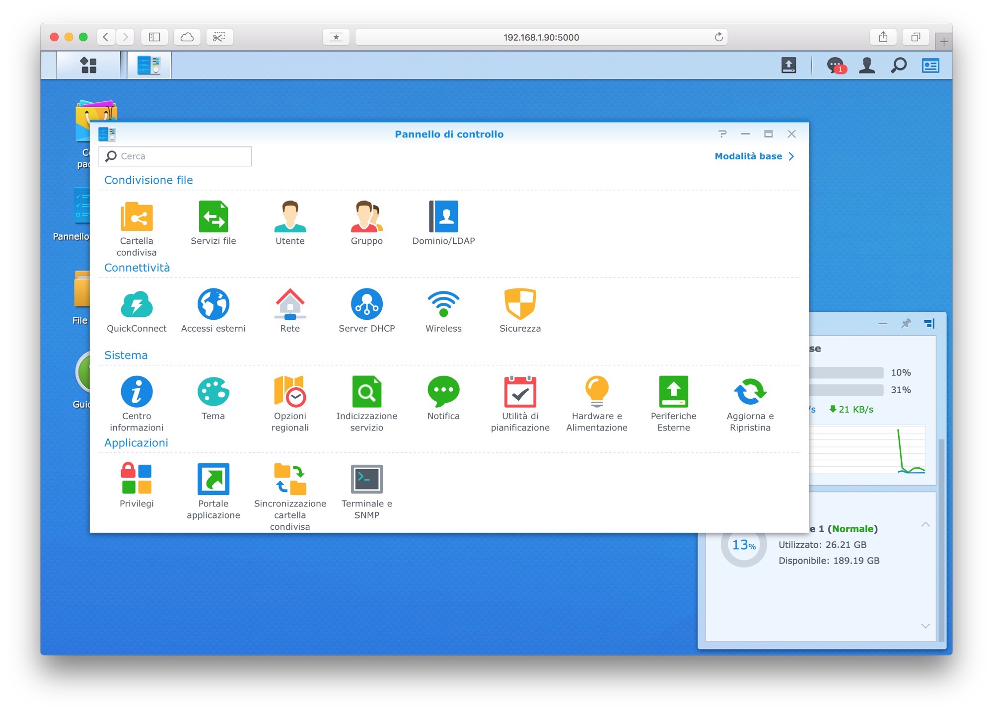Toggle Safari sidebar

coord(154,37)
